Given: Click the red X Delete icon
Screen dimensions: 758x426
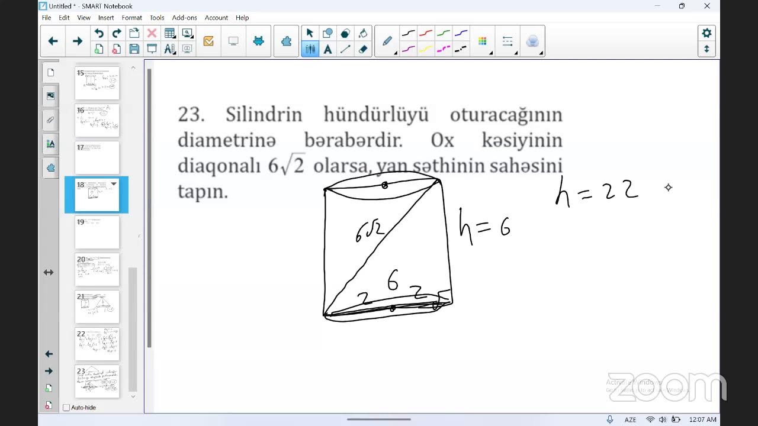Looking at the screenshot, I should pos(152,34).
